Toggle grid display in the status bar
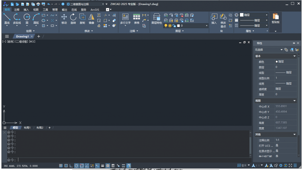 (61, 166)
